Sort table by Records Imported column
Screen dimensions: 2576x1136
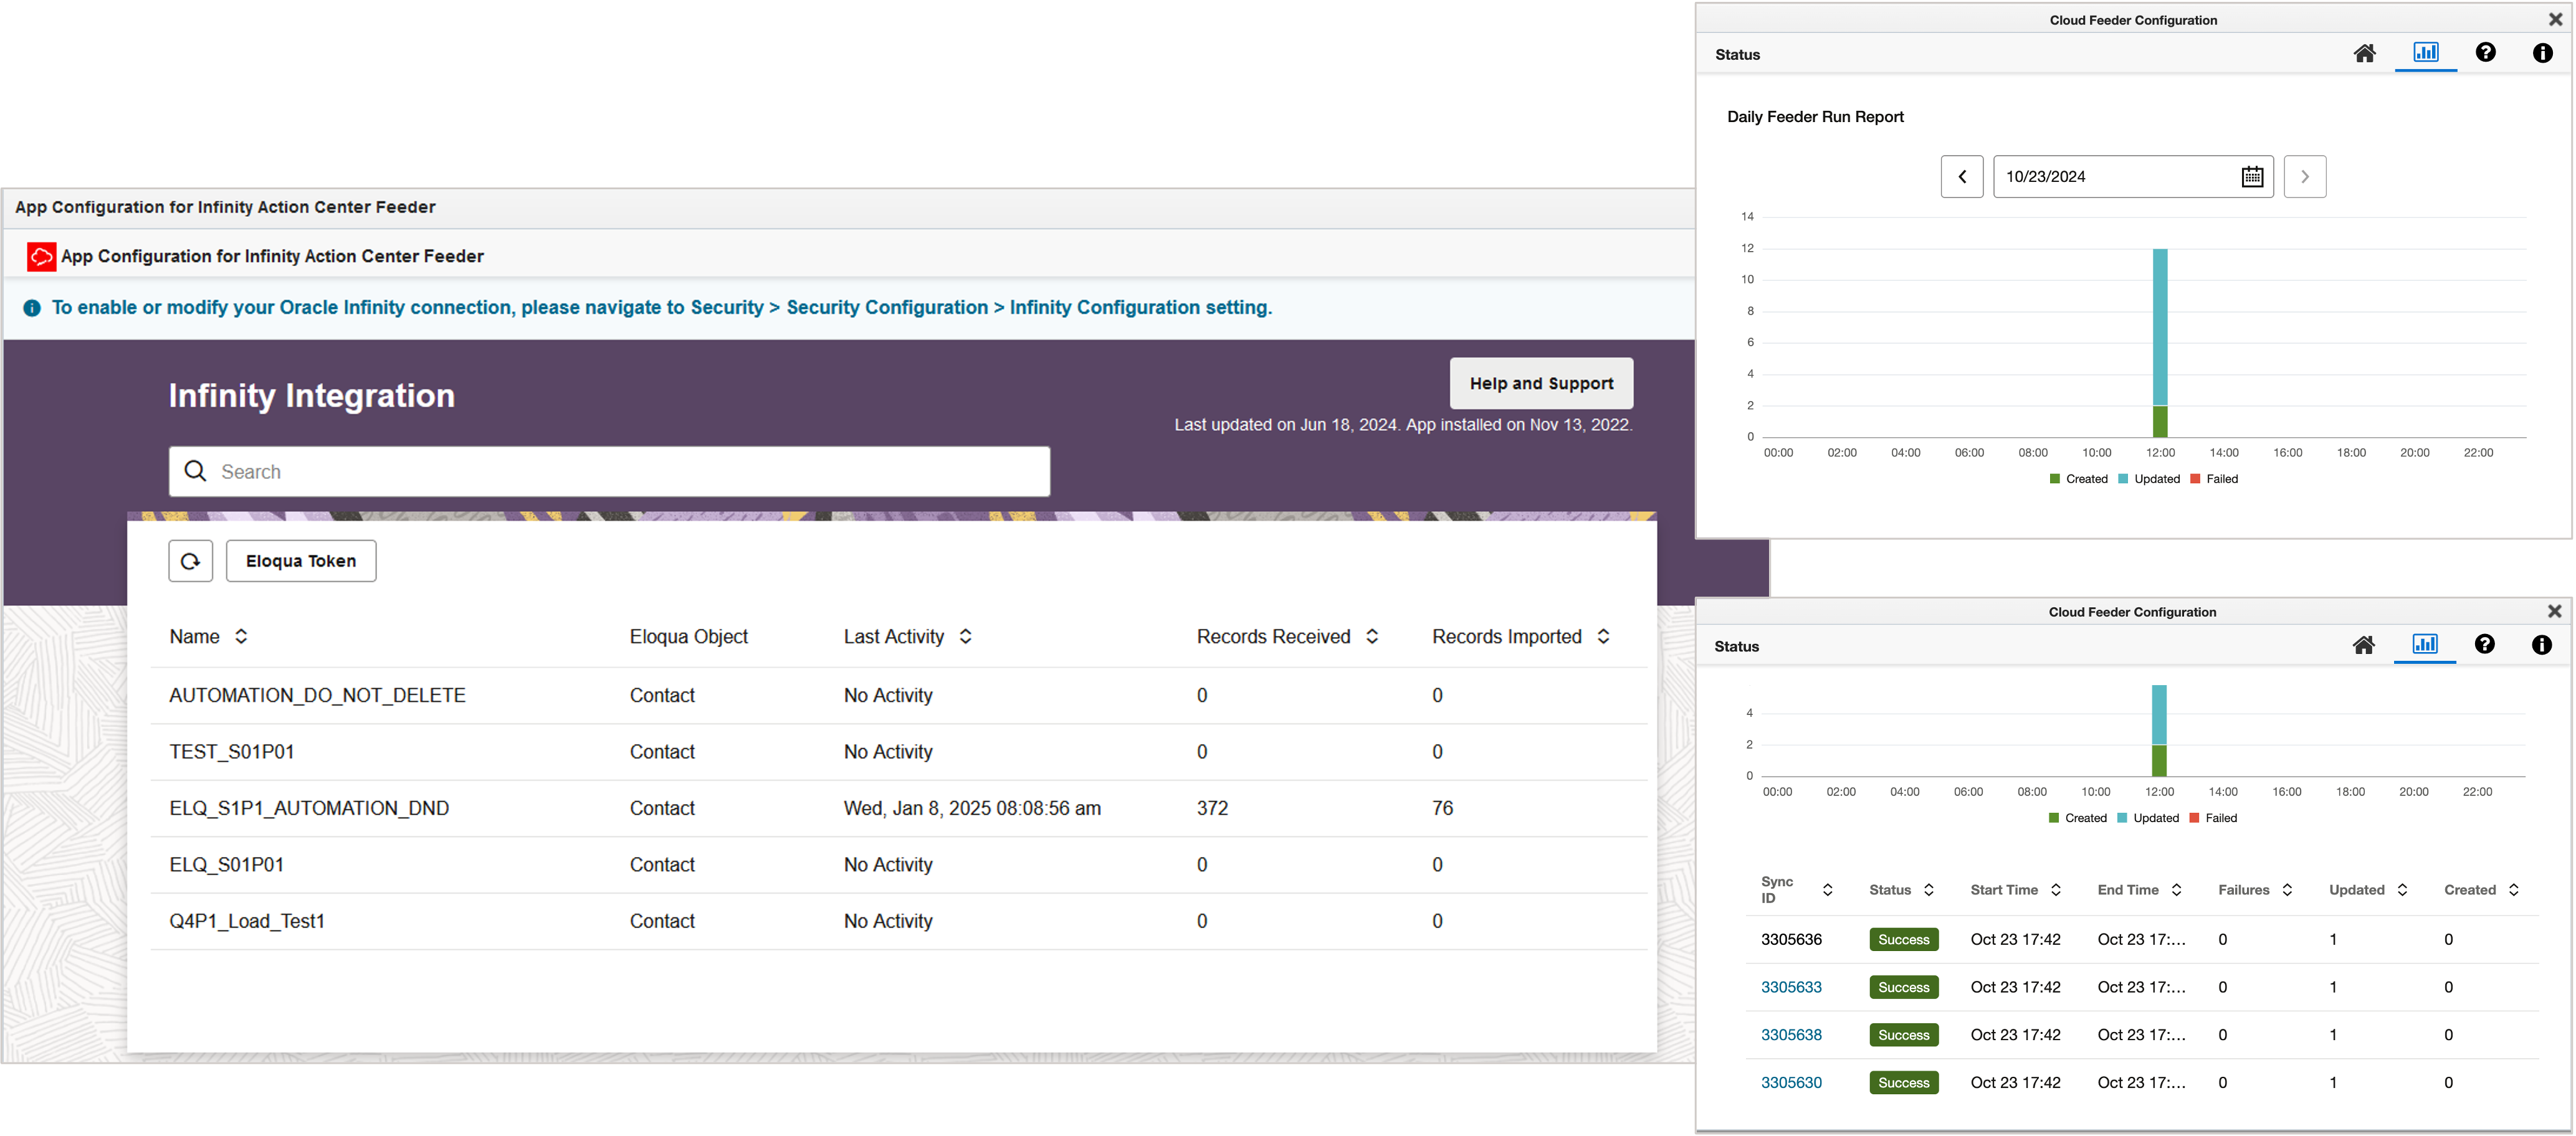(1603, 637)
